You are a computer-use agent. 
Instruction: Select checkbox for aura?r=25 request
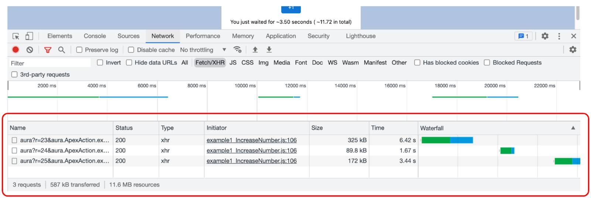click(14, 161)
